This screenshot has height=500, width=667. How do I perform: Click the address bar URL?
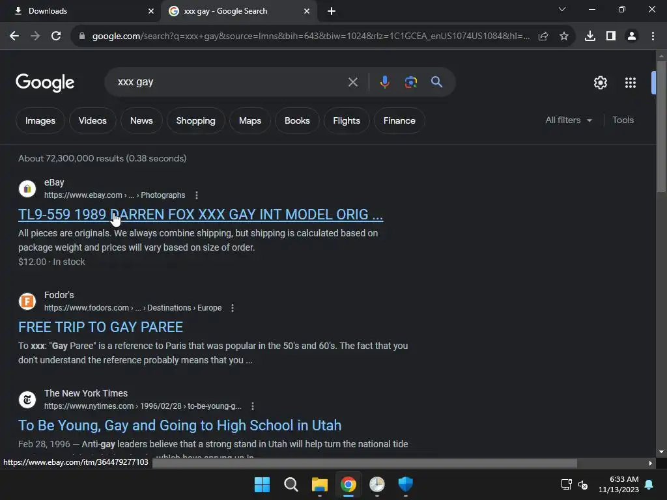tap(311, 36)
